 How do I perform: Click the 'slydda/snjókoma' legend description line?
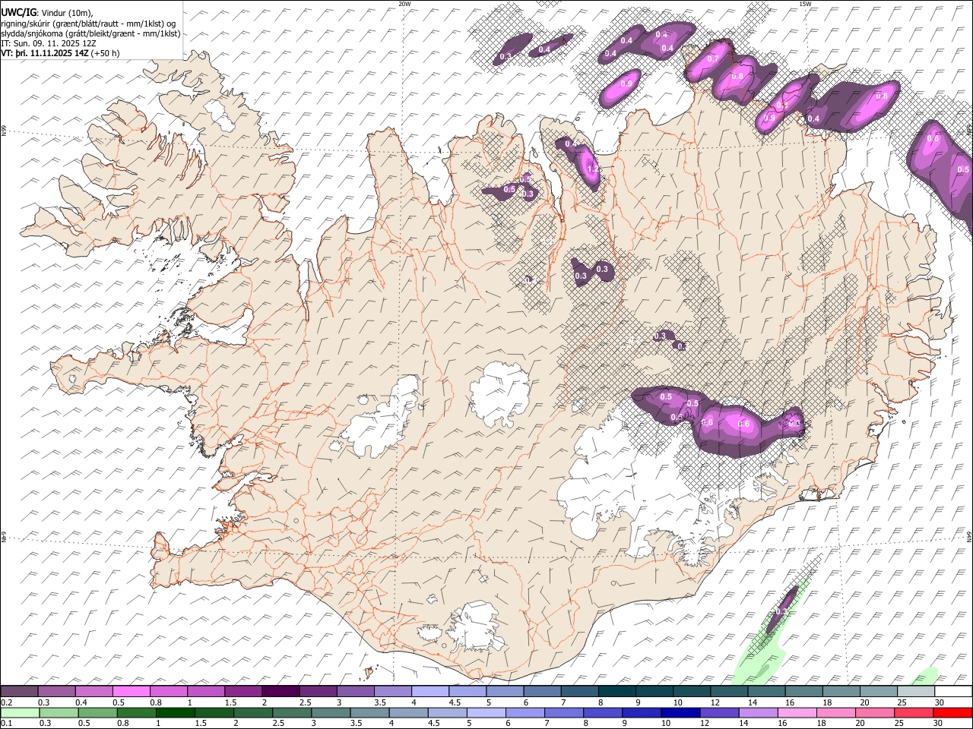[x=90, y=33]
